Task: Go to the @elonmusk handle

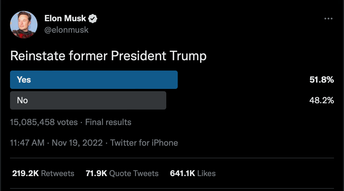Action: pos(66,30)
